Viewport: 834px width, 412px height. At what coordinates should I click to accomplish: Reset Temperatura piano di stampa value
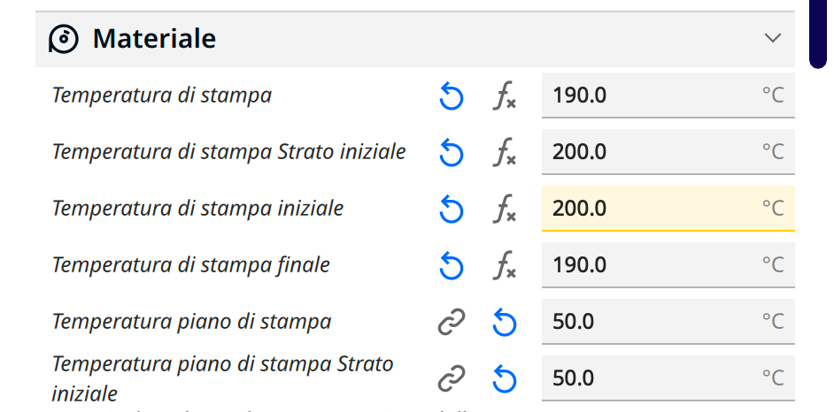pos(505,323)
